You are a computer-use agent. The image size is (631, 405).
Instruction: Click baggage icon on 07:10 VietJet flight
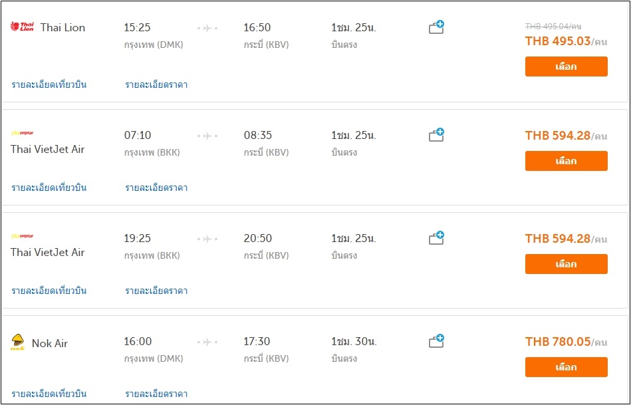click(x=436, y=135)
